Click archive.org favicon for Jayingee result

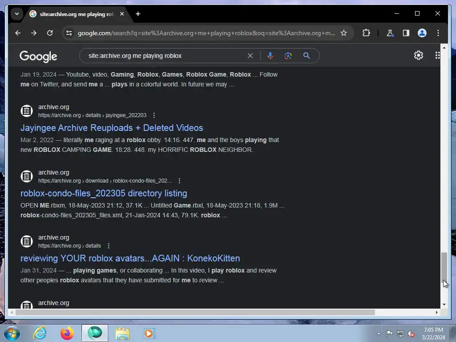click(x=27, y=111)
